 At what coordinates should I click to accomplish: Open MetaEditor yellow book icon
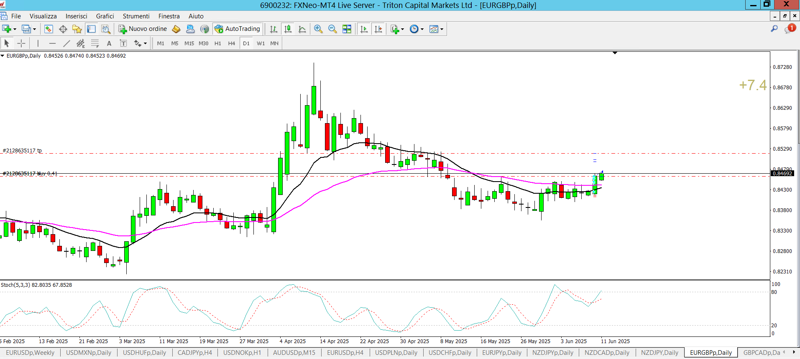click(176, 29)
